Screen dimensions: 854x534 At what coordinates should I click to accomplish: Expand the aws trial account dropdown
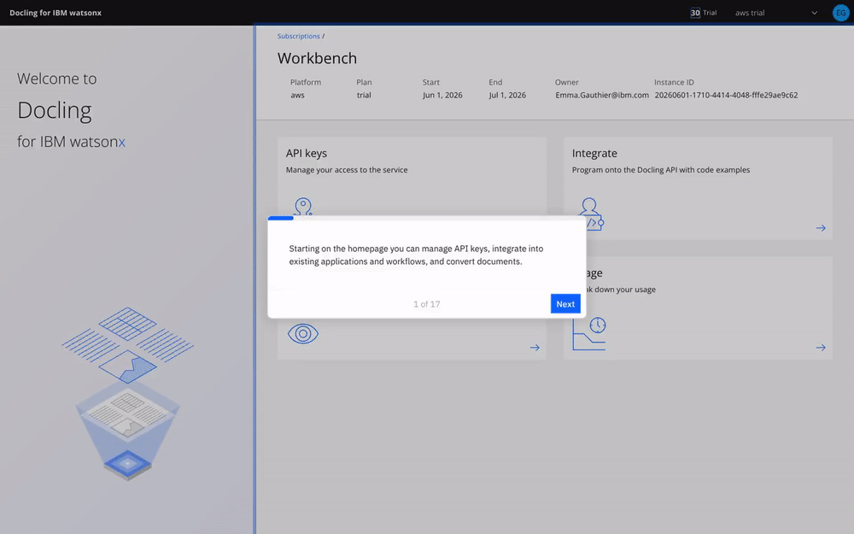tap(776, 13)
